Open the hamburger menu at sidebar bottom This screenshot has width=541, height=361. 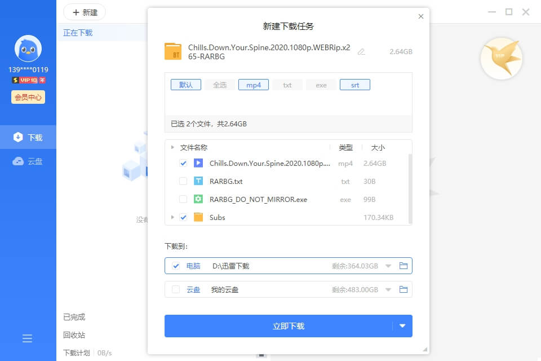pyautogui.click(x=27, y=338)
